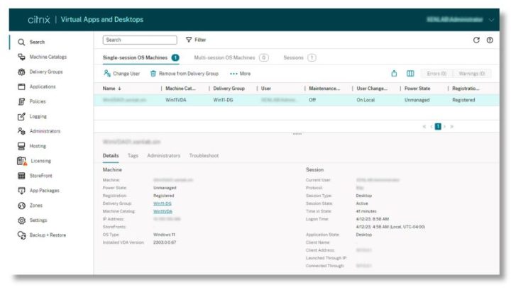Switch to Multi-session OS Machines tab
The image size is (511, 292).
224,57
